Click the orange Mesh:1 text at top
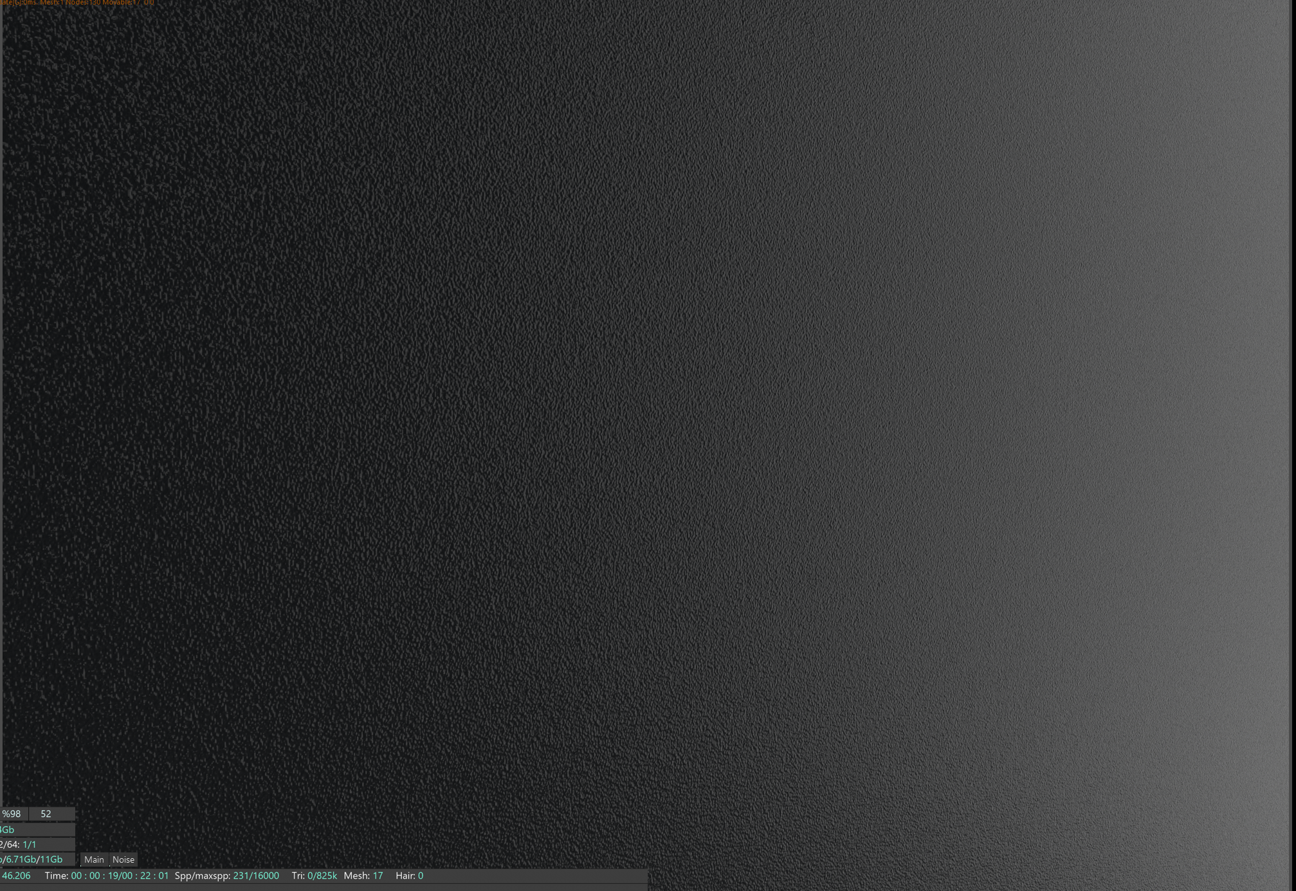This screenshot has height=891, width=1296. coord(51,3)
